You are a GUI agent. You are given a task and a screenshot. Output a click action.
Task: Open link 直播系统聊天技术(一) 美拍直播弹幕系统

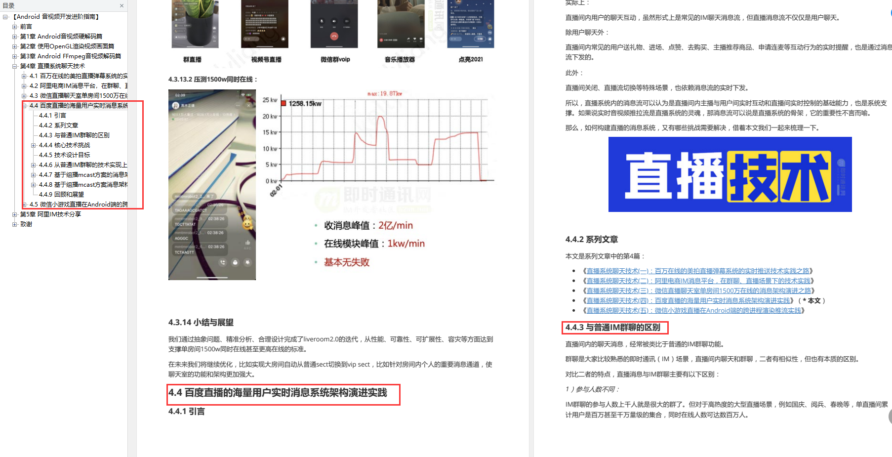coord(698,271)
